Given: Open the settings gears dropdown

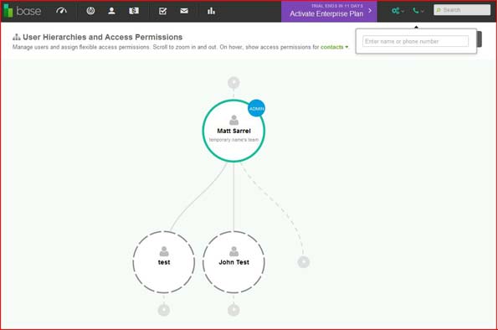Looking at the screenshot, I should 398,11.
